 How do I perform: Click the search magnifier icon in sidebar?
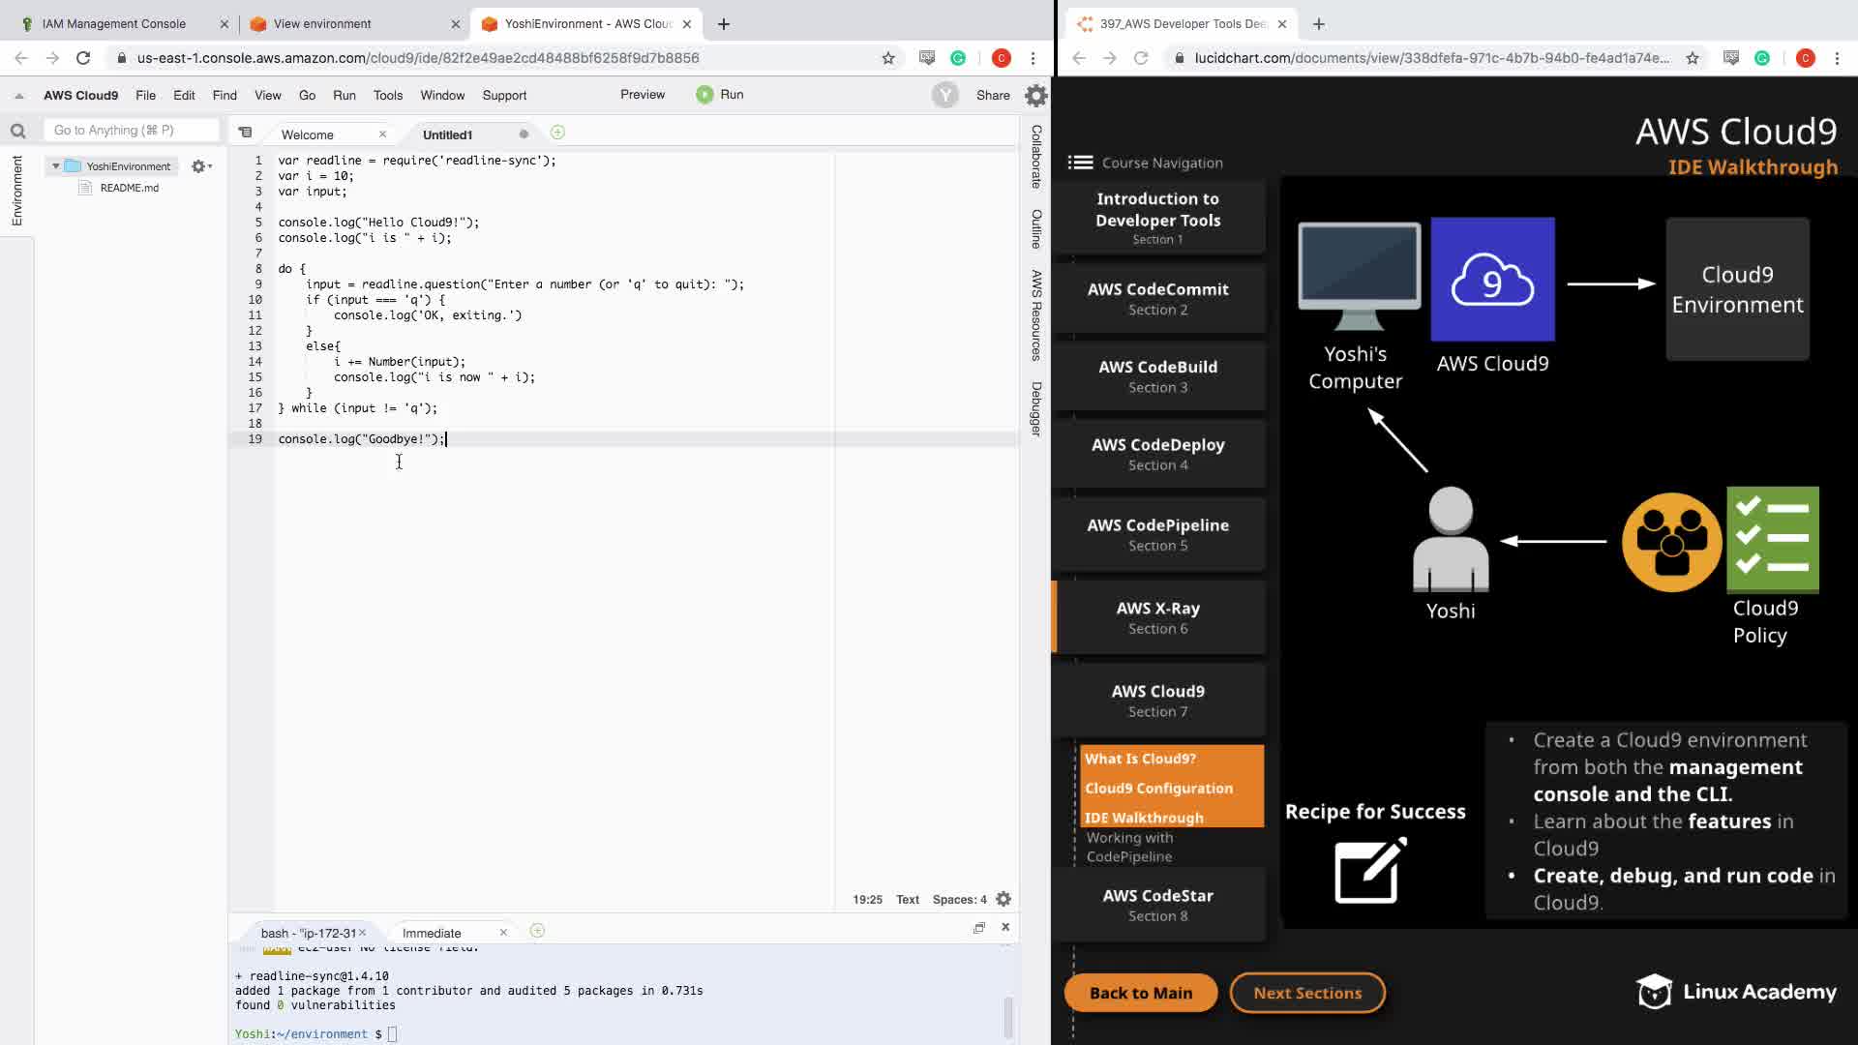point(17,131)
